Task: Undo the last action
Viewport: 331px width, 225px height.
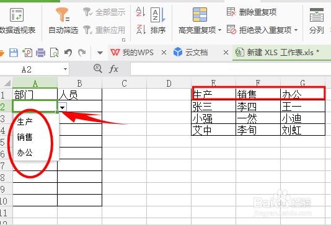Action: (x=68, y=53)
